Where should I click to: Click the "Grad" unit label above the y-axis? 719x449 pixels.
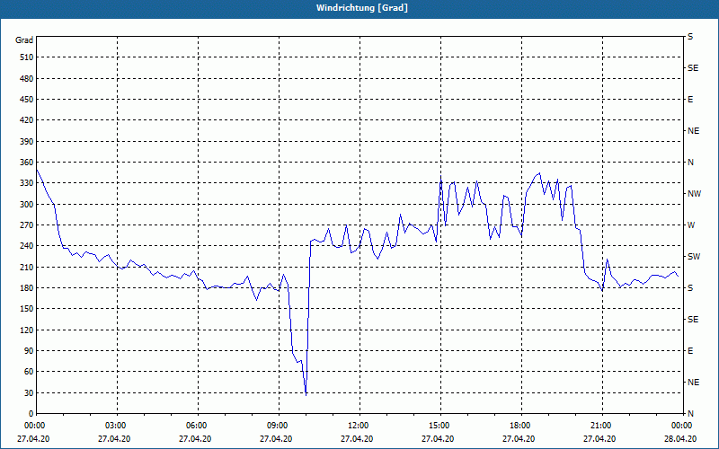(24, 40)
